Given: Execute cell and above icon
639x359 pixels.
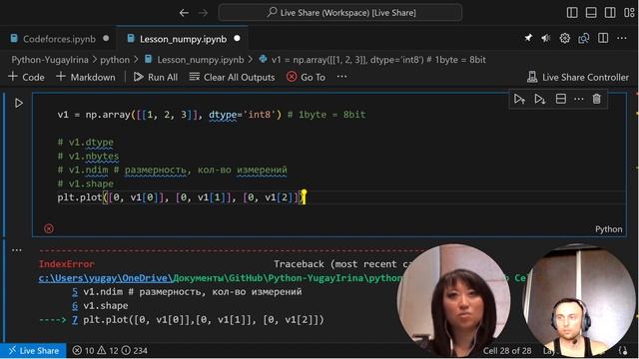Looking at the screenshot, I should (519, 99).
